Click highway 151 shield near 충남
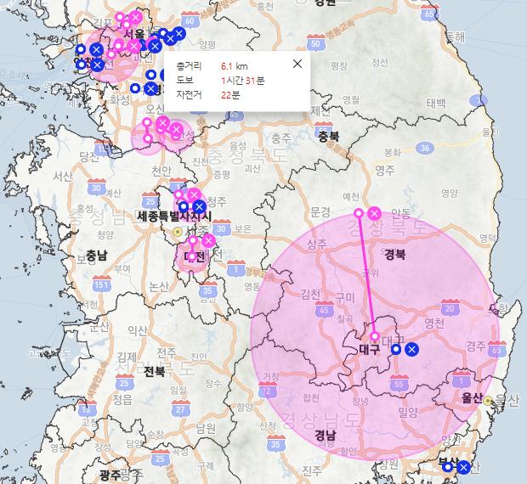 click(101, 284)
